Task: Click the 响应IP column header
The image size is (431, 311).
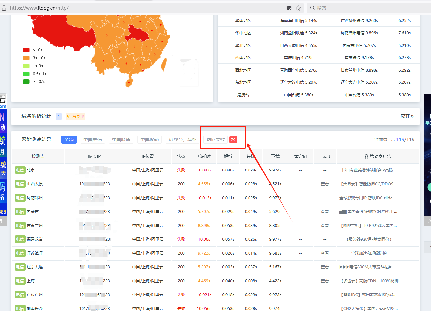Action: (x=94, y=156)
